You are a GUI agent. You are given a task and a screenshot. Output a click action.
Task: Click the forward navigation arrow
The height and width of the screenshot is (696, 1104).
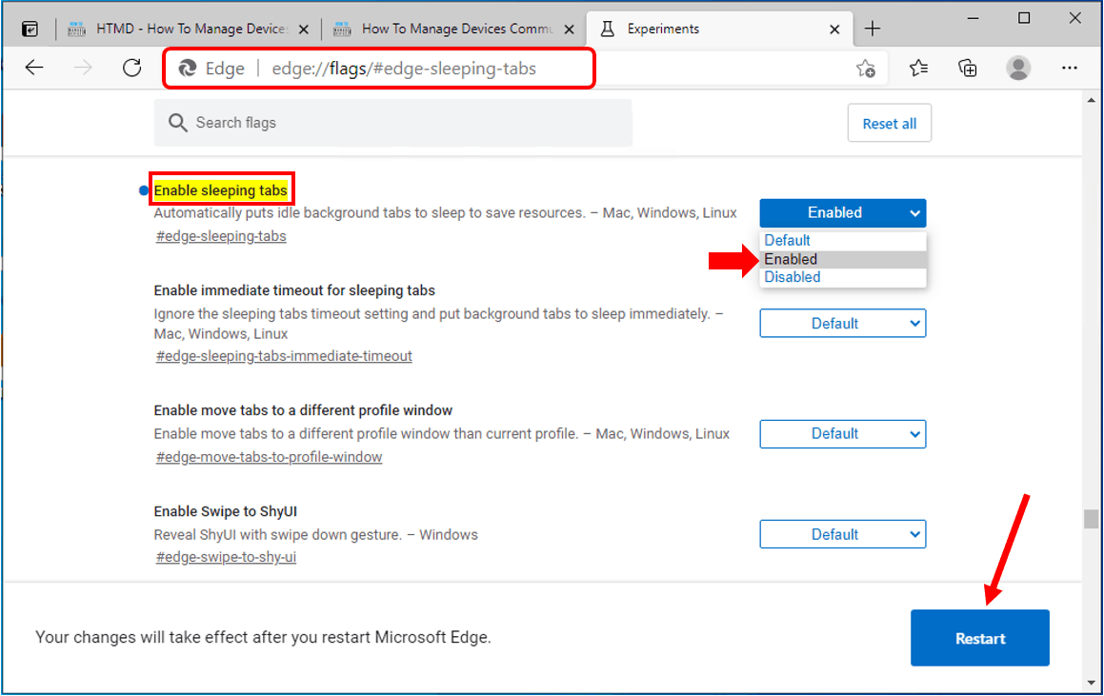pyautogui.click(x=83, y=68)
